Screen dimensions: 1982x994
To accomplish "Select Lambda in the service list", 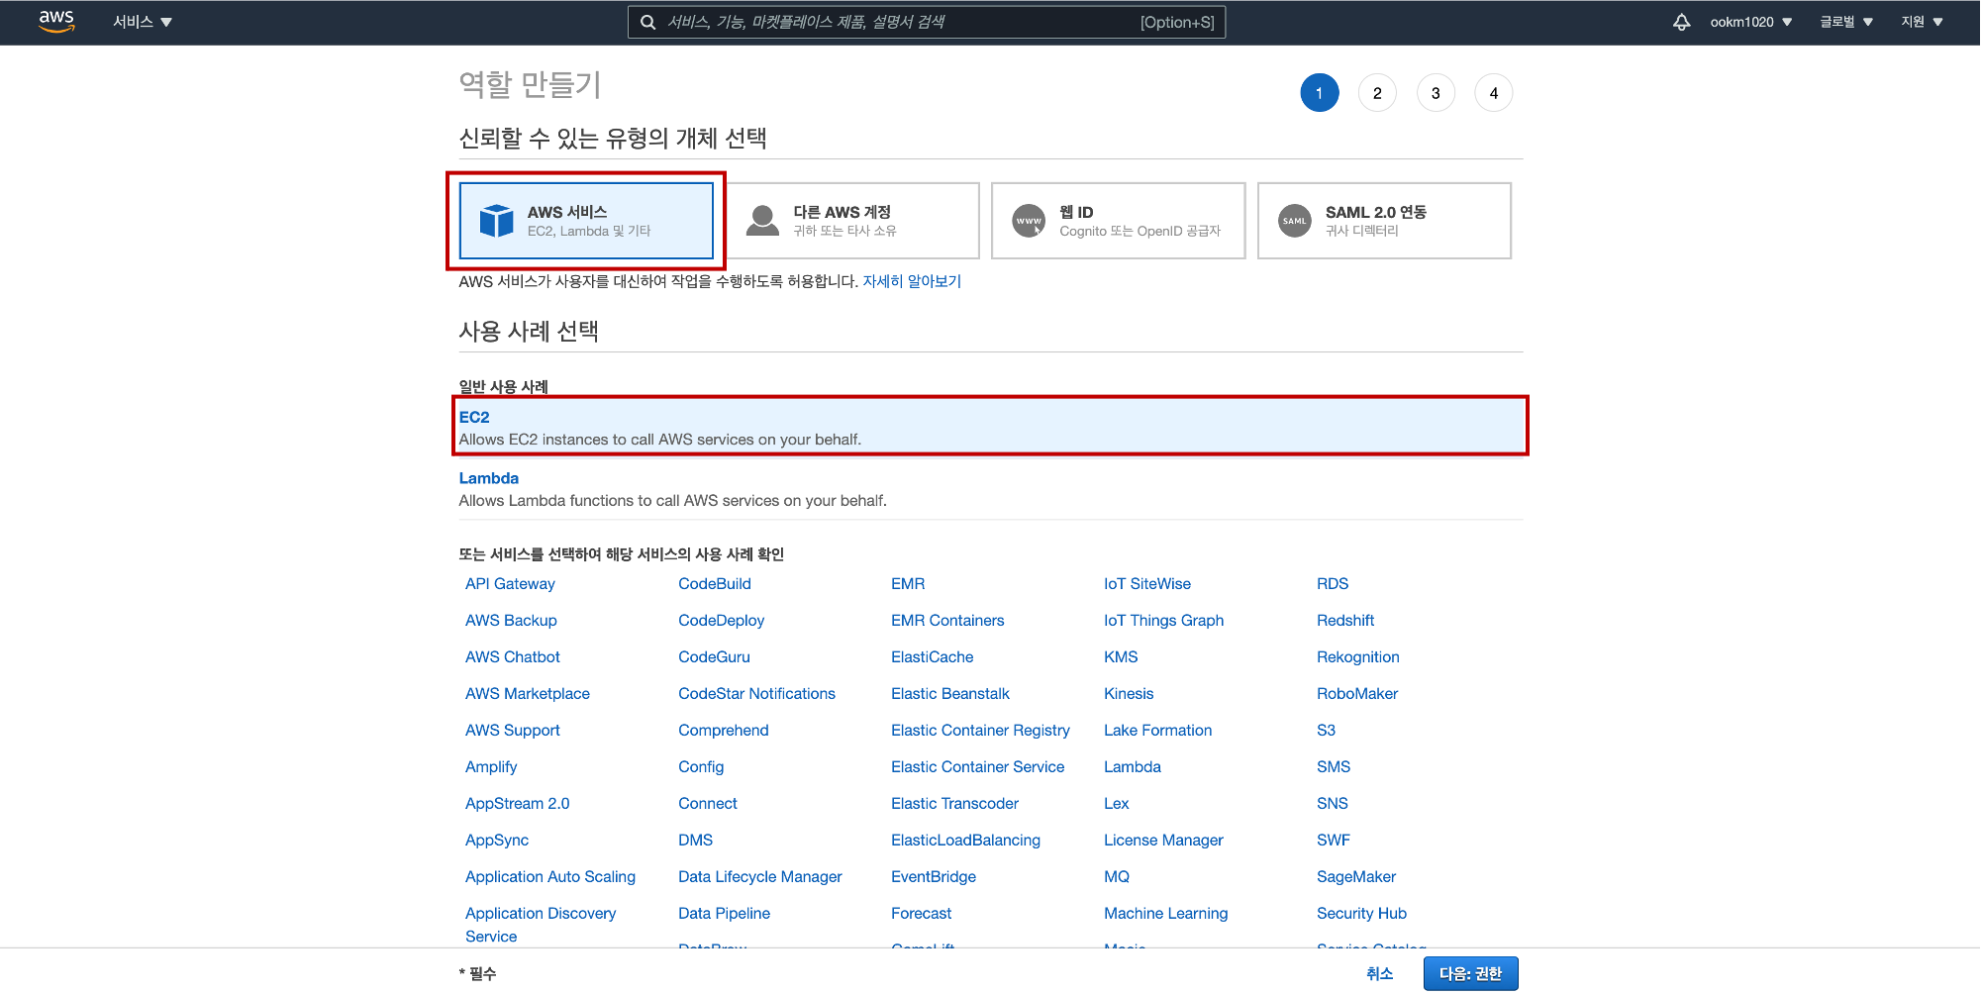I will (x=1133, y=767).
